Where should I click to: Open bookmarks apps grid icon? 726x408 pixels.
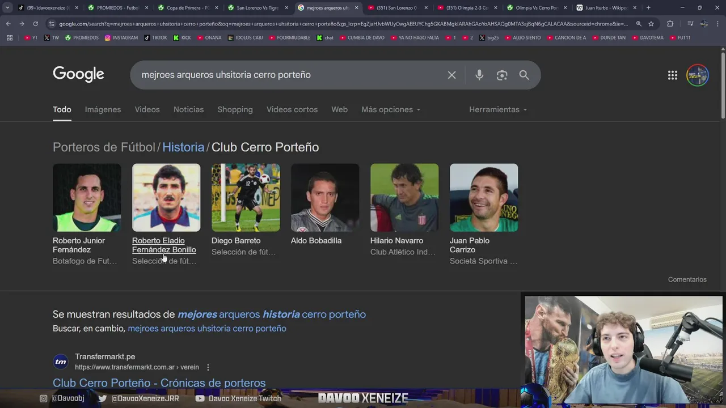pos(10,37)
